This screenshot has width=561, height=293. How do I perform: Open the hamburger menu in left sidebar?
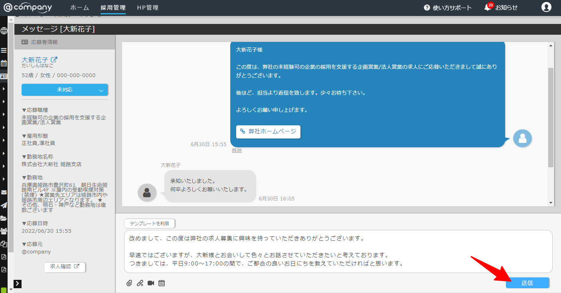[4, 50]
